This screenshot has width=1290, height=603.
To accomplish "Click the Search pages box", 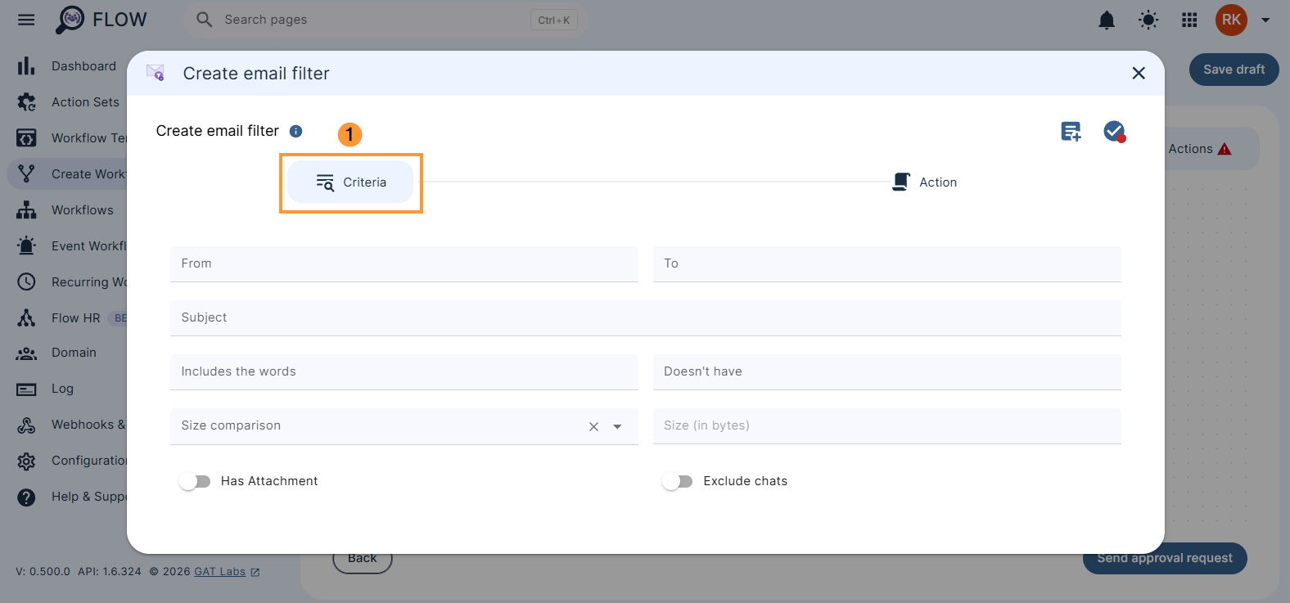I will tap(386, 20).
